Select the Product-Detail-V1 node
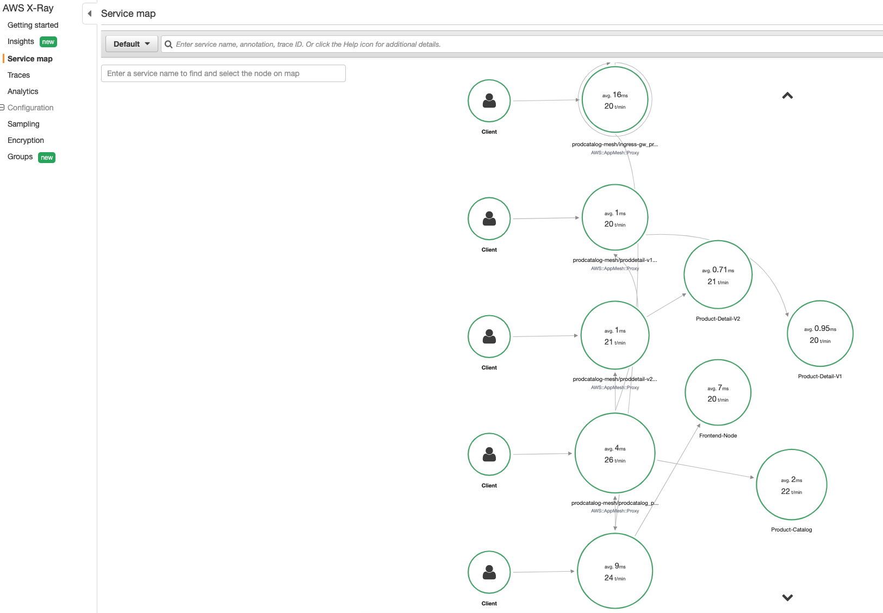 point(820,334)
